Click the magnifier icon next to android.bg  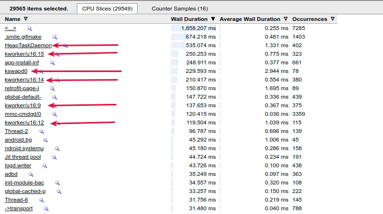tap(45, 140)
